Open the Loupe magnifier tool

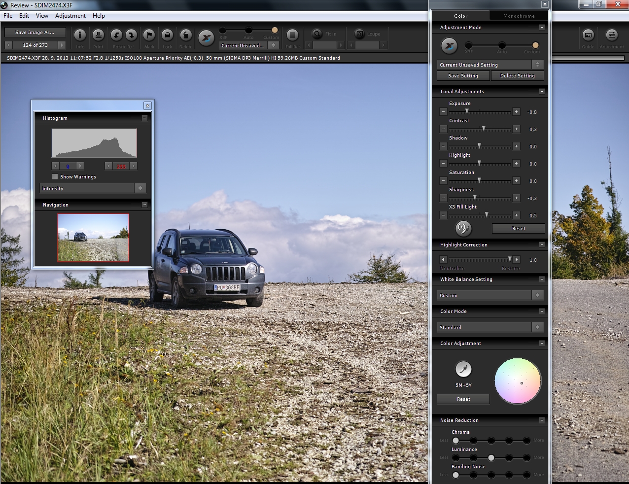click(x=360, y=34)
